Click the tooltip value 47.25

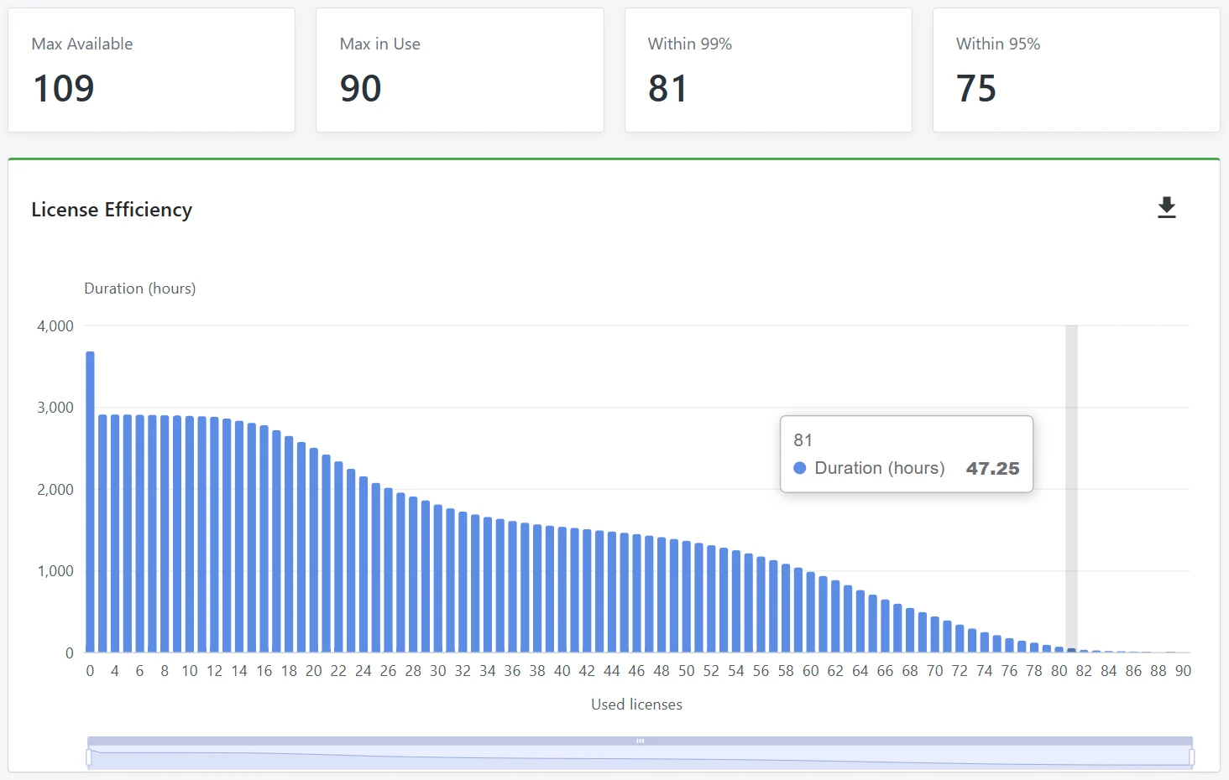992,468
